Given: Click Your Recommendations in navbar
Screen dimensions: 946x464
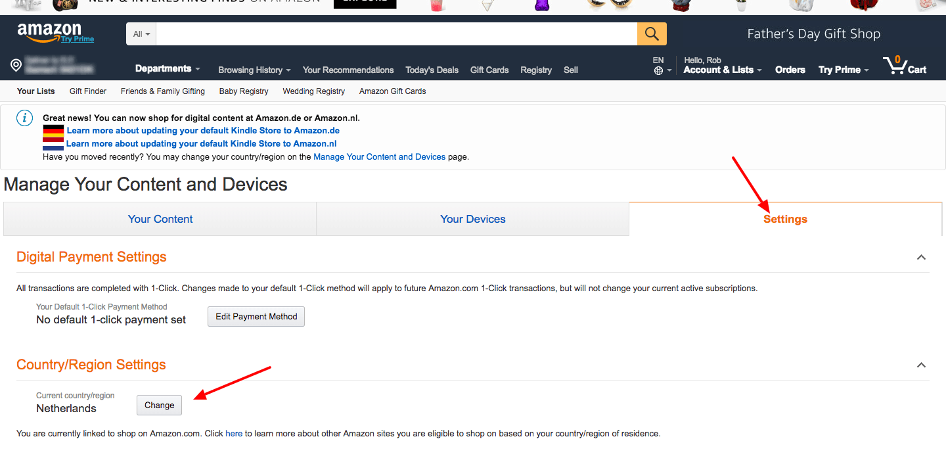Looking at the screenshot, I should 348,70.
